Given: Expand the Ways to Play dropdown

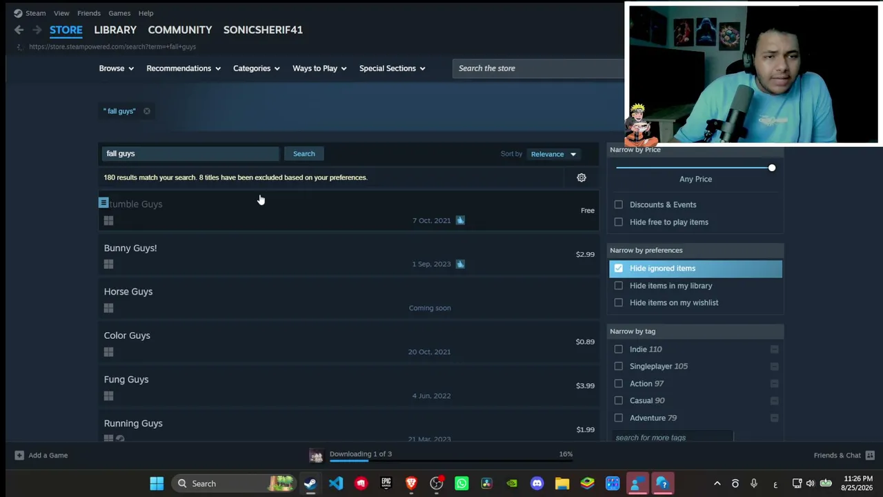Looking at the screenshot, I should coord(319,68).
